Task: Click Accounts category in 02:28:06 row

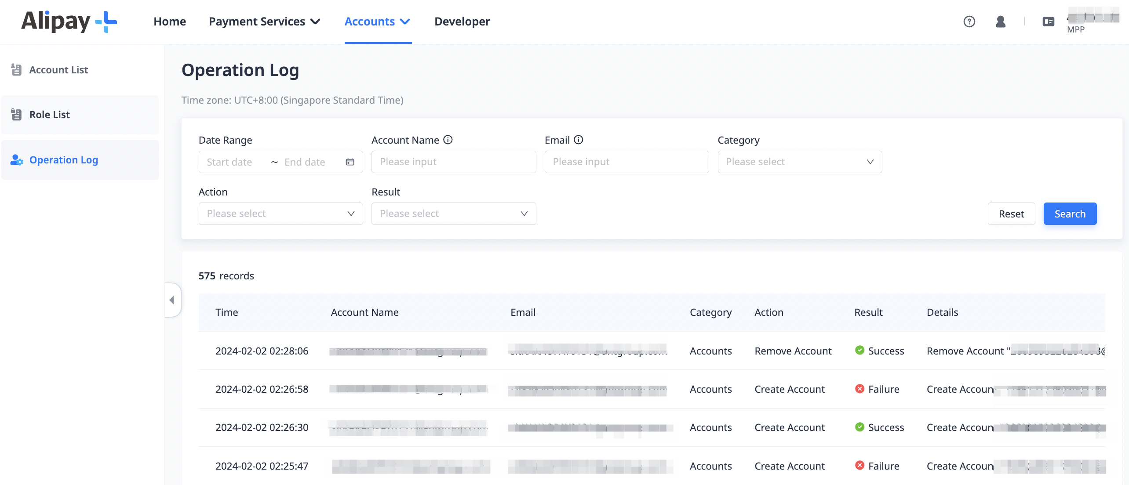Action: click(710, 351)
